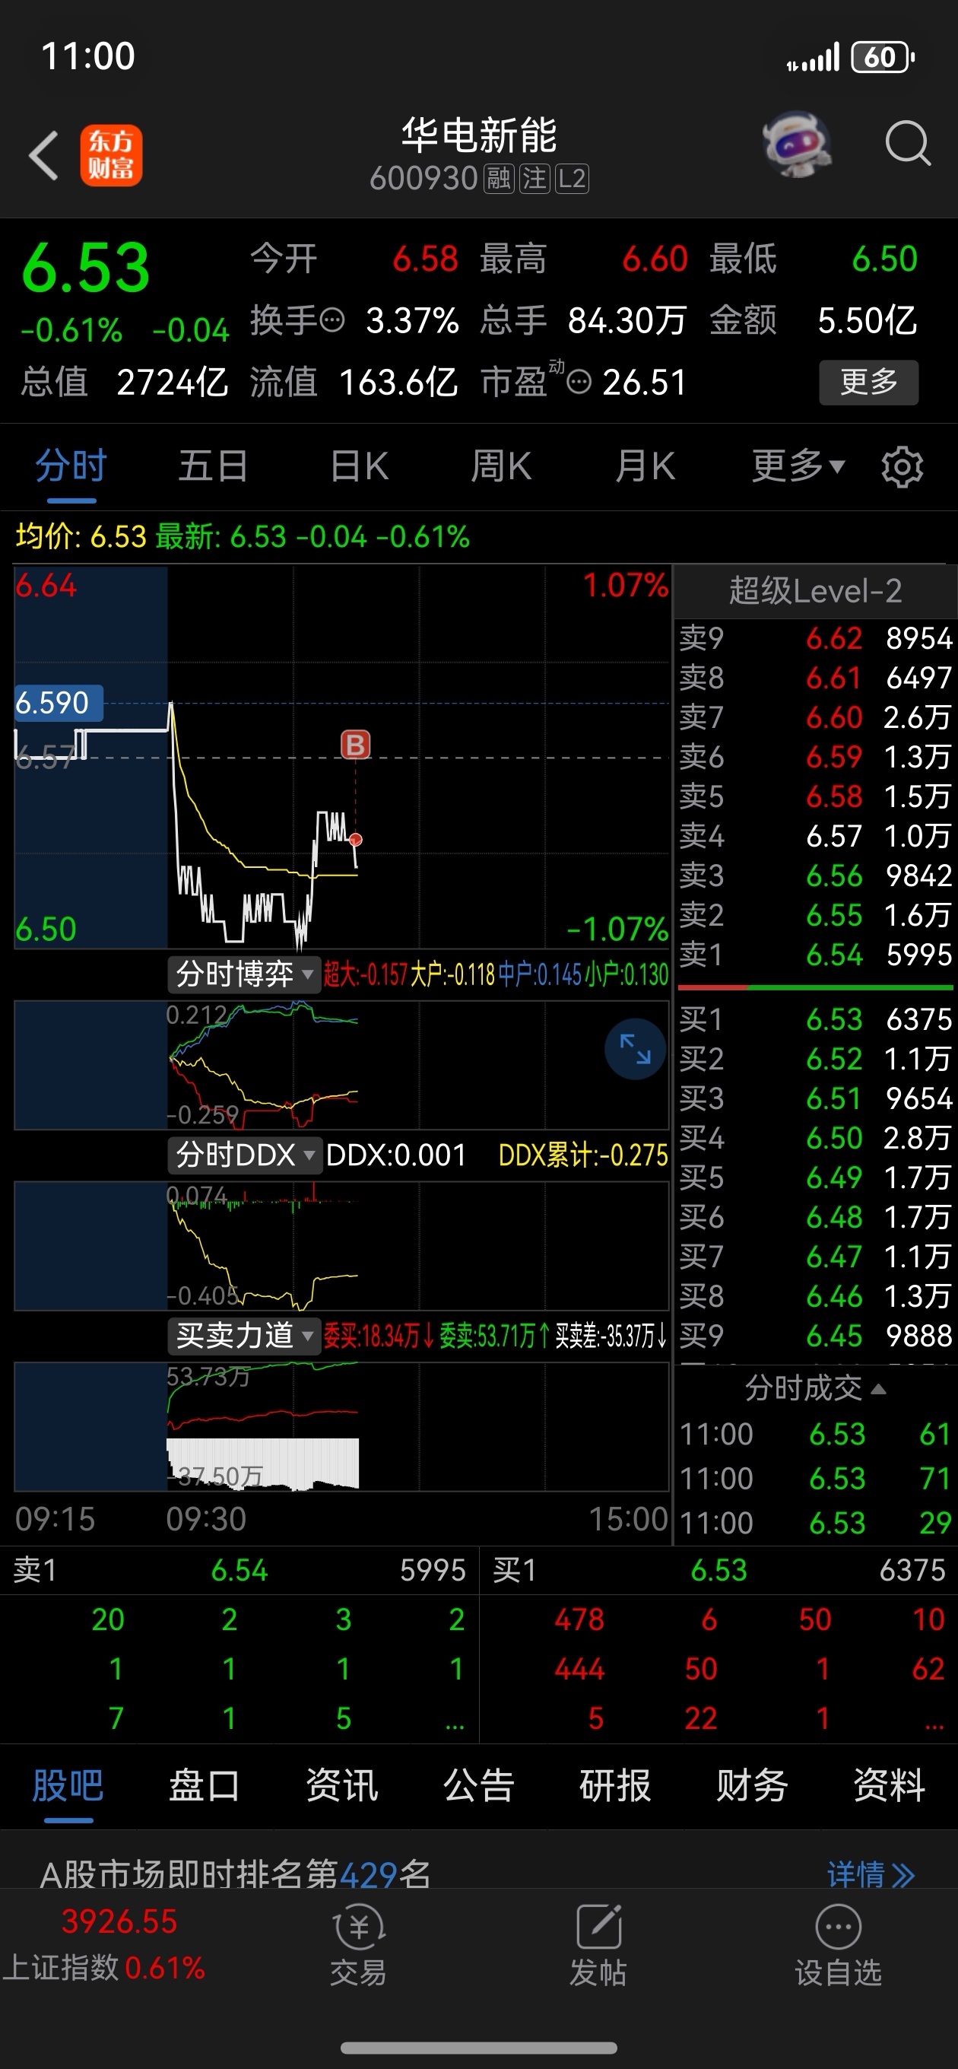The height and width of the screenshot is (2069, 958).
Task: Tap the search magnifier icon
Action: [x=907, y=144]
